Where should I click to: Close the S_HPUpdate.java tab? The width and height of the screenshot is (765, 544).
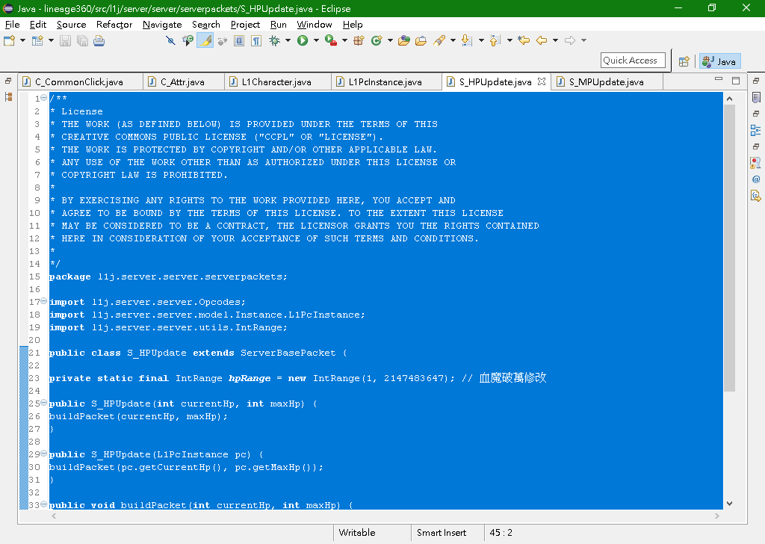(x=542, y=81)
